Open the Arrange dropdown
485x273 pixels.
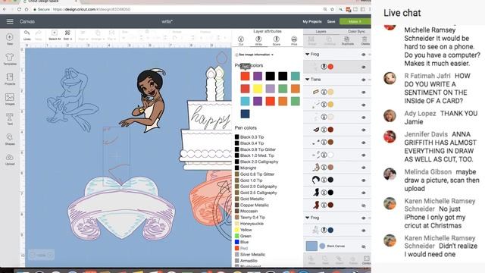pos(97,35)
